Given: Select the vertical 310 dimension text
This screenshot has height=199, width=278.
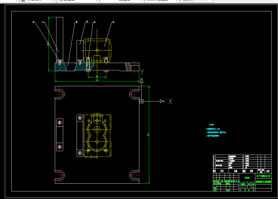Looking at the screenshot, I should point(148,135).
